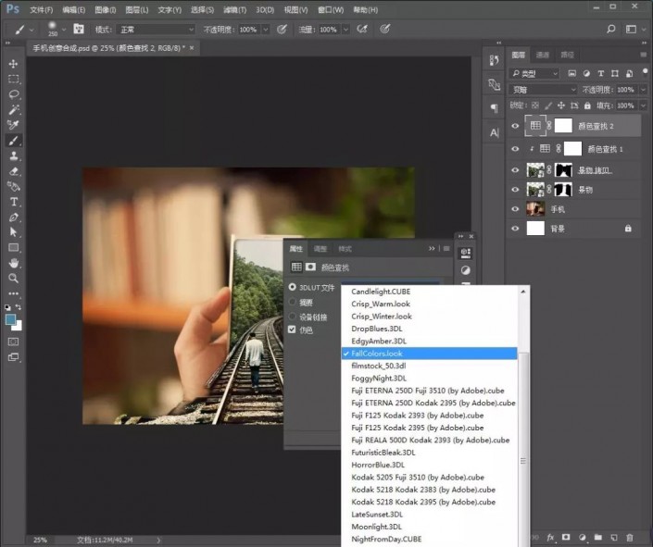Click the LUT list scrollbar thumb
653x547 pixels.
coord(523,450)
